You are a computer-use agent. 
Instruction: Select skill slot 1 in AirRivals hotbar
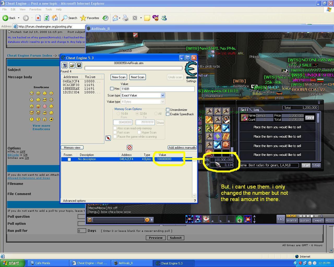(x=189, y=219)
